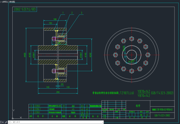Grab the command line drag handle grip
The image size is (180, 124).
click(x=1, y=122)
